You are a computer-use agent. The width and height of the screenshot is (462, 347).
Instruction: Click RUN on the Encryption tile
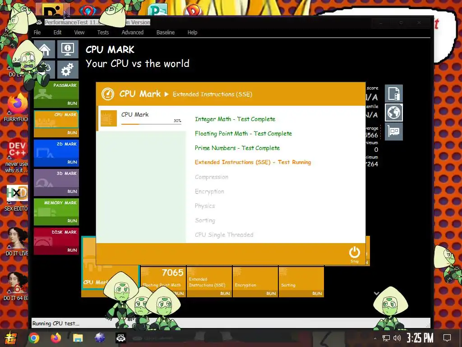pos(271,293)
